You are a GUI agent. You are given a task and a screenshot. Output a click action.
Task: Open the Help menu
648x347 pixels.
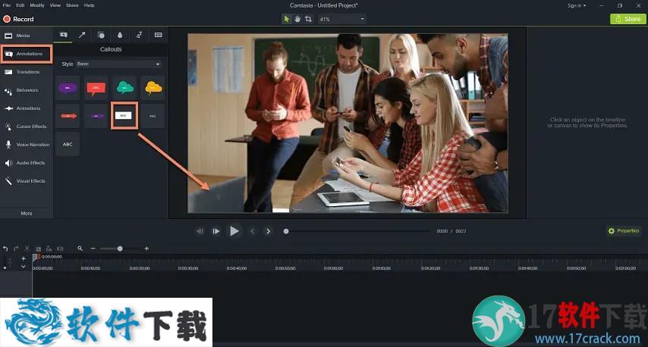pyautogui.click(x=90, y=5)
